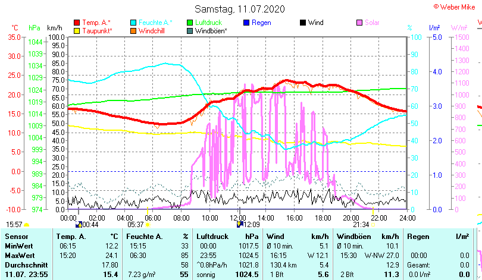Click the moonrise icon beside 00:44
The image size is (482, 280).
[x=79, y=225]
